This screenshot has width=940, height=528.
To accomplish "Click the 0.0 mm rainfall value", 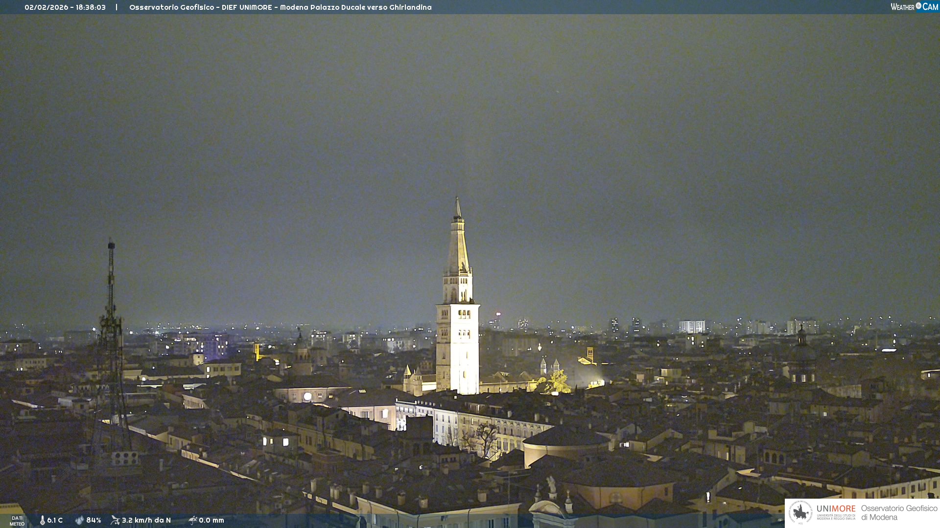I will pos(211,520).
